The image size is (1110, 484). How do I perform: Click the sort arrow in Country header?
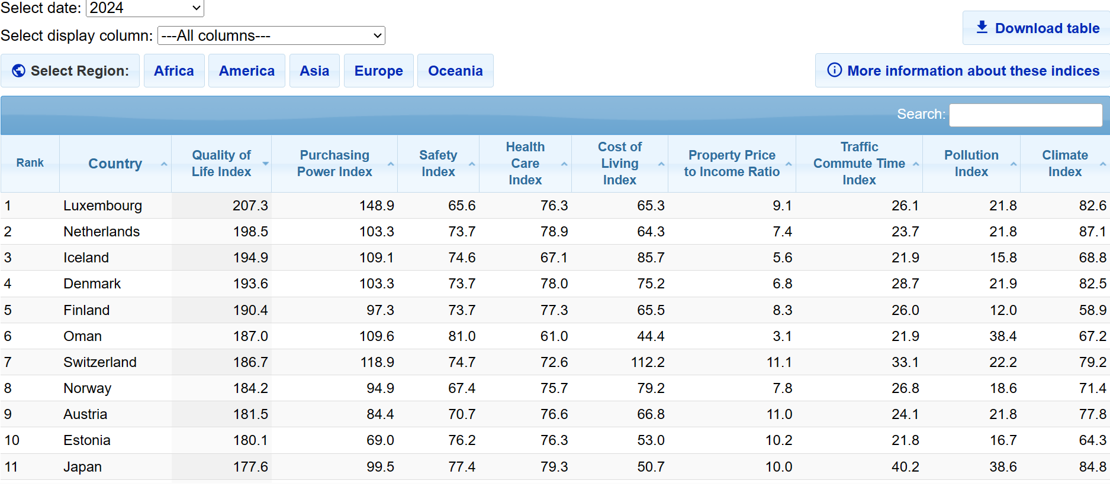click(164, 164)
